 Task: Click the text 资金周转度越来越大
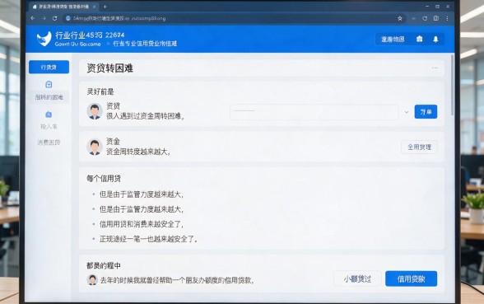tap(138, 152)
